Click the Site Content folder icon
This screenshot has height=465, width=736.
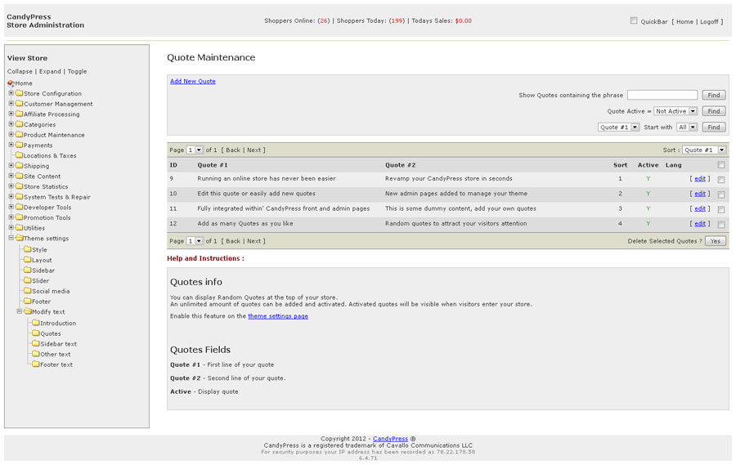click(x=20, y=176)
